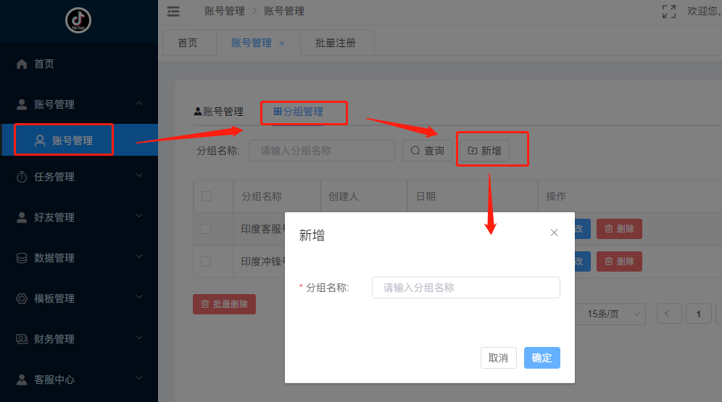Click 确定 to confirm in dialog
The height and width of the screenshot is (402, 722).
point(541,358)
